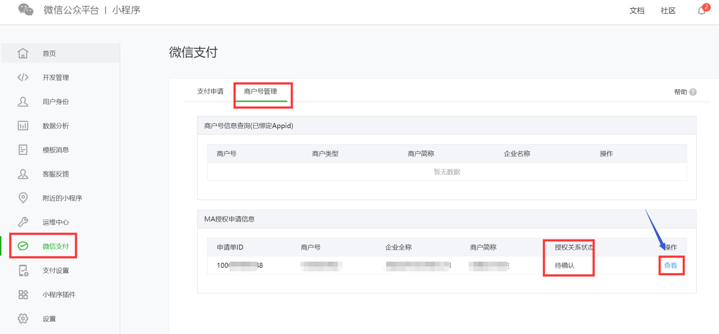Viewport: 719px width, 334px height.
Task: Click 微信公众平台 header title
Action: (71, 10)
